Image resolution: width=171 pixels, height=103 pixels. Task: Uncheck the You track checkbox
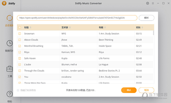20,77
